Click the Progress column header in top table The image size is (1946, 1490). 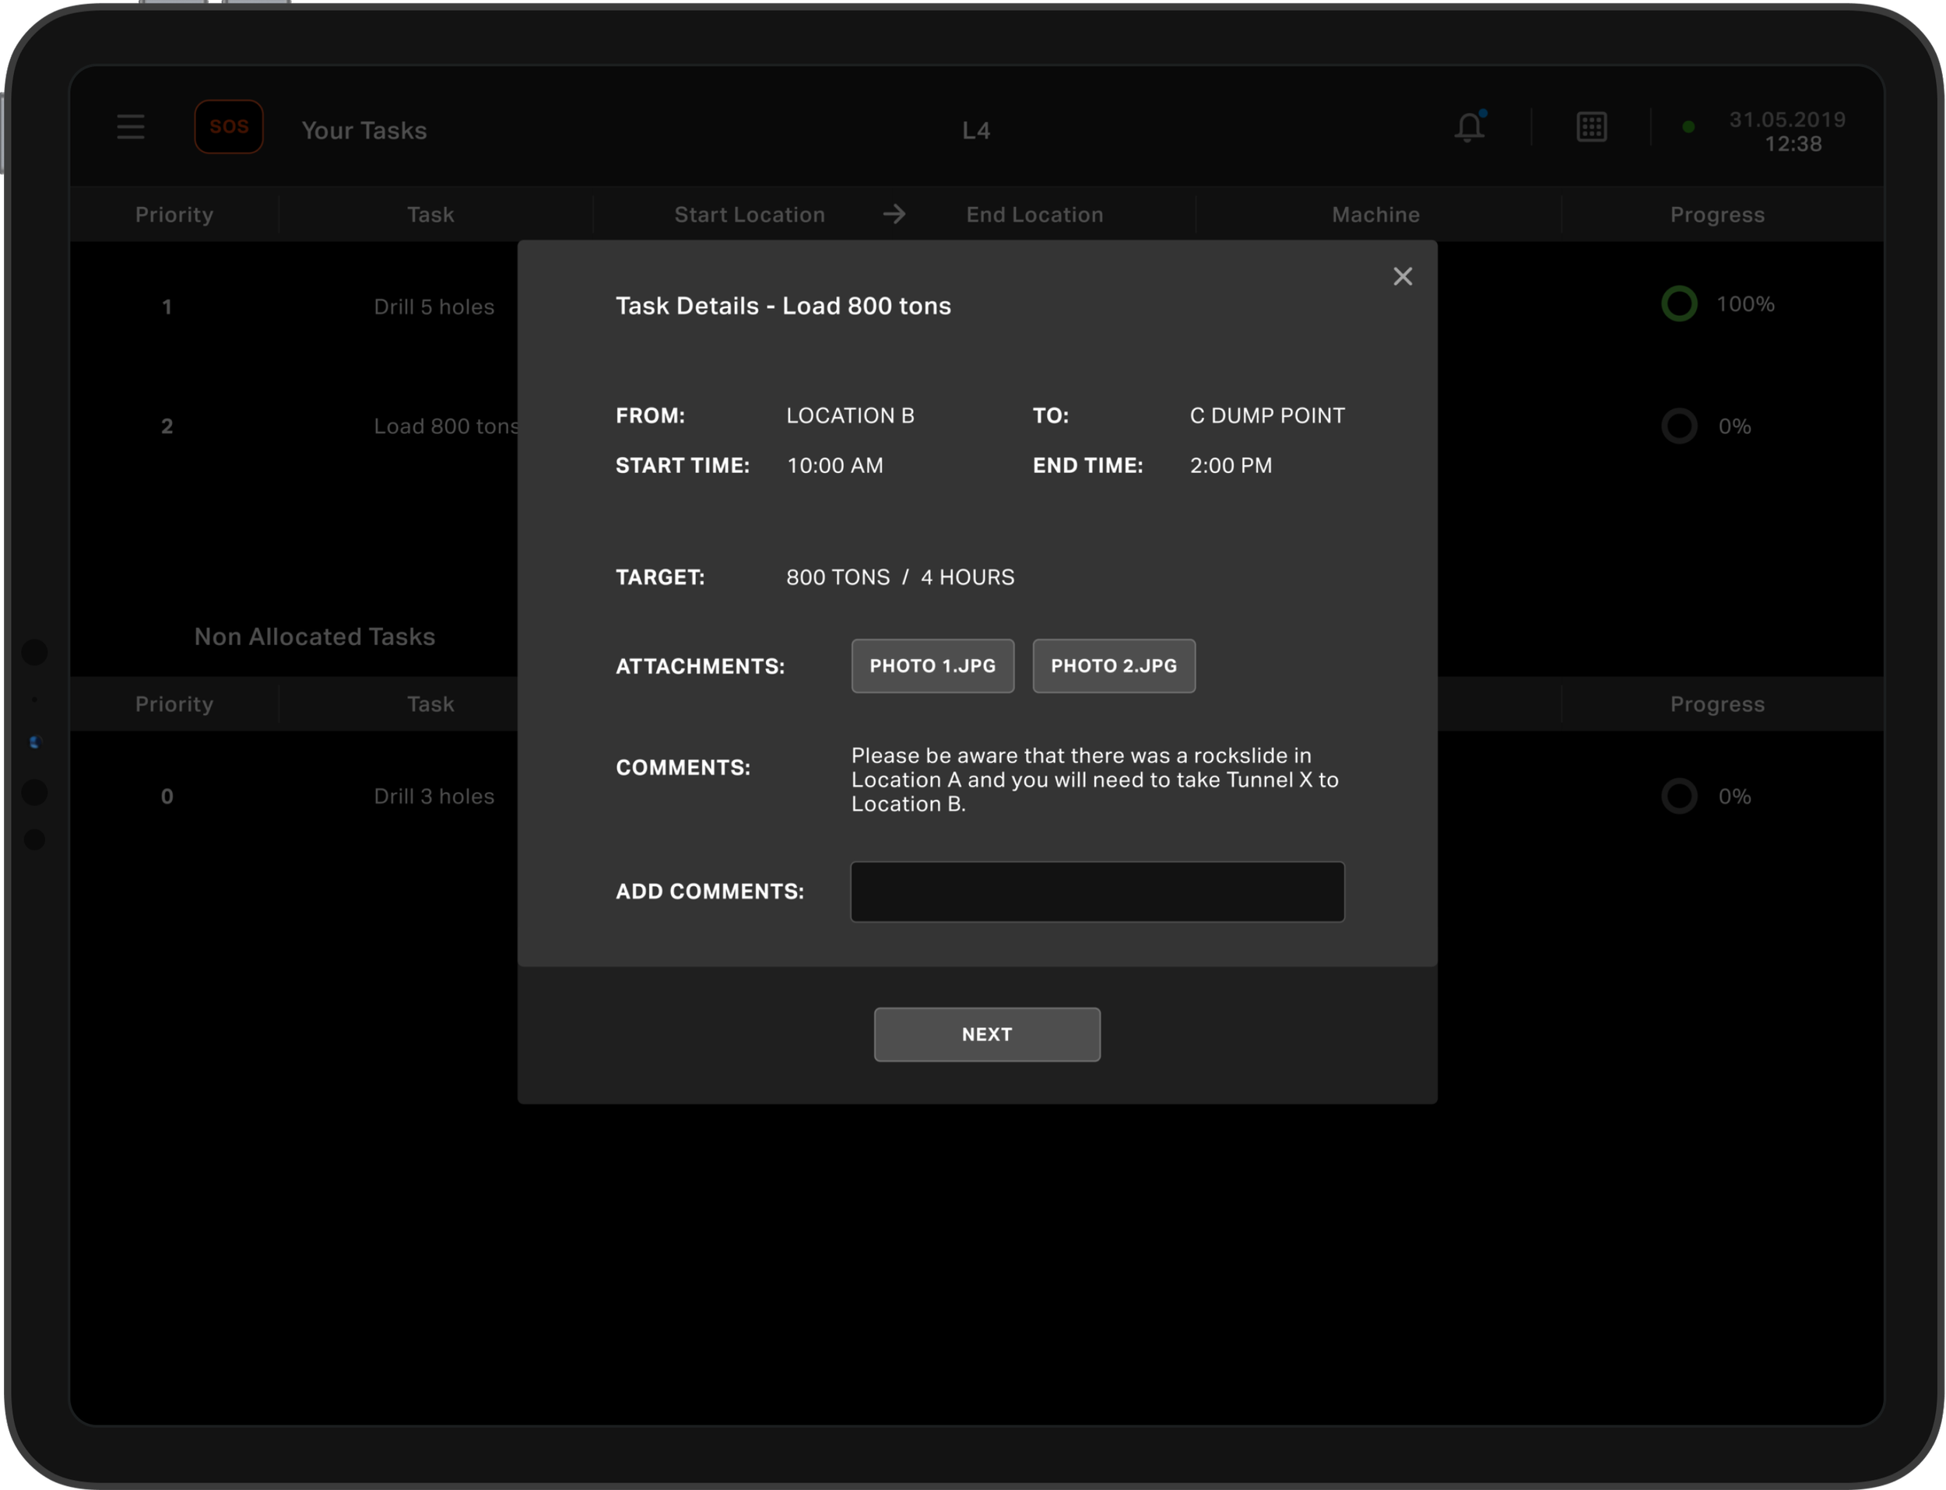[x=1716, y=215]
